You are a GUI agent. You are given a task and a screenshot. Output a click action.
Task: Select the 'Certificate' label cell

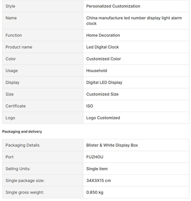16,106
